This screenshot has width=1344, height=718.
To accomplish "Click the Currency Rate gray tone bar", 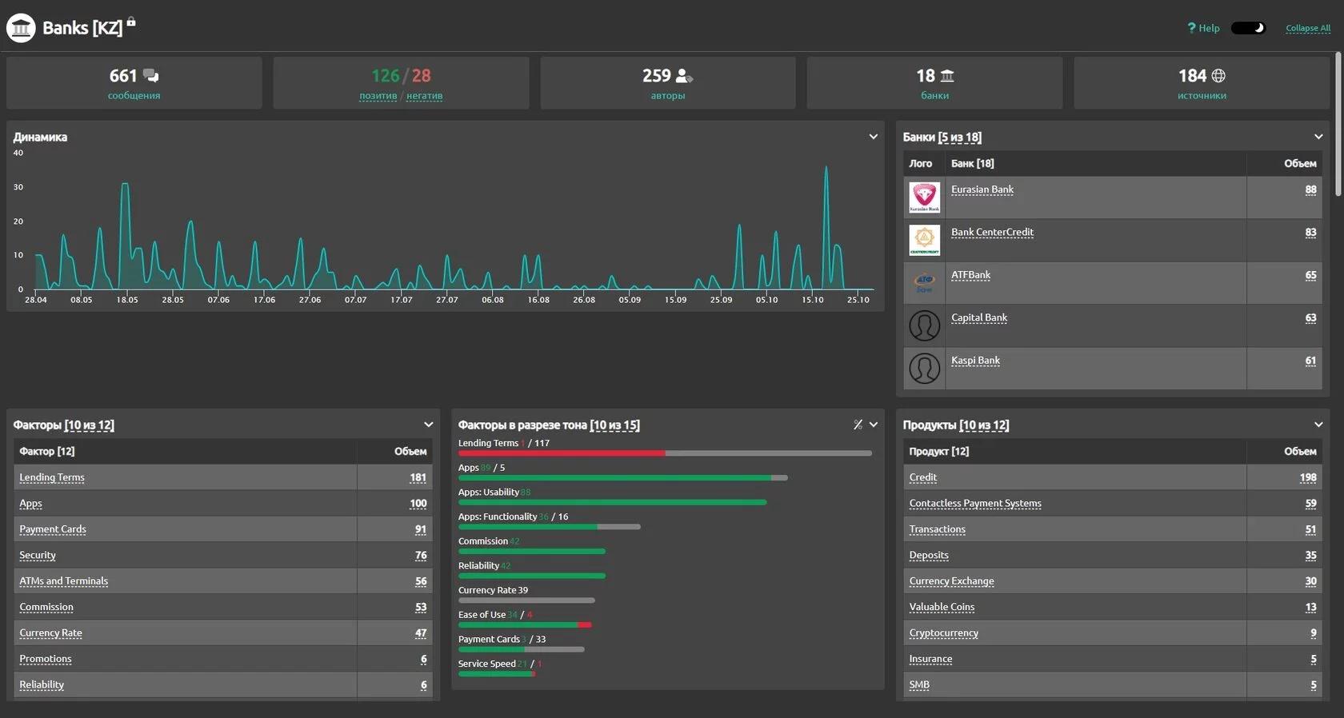I will click(526, 600).
